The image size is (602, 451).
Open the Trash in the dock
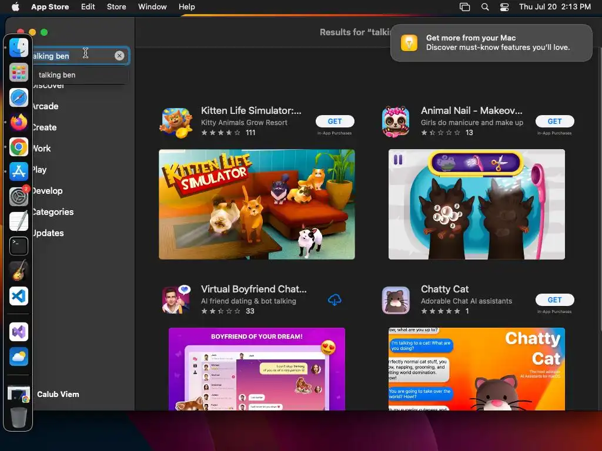(x=18, y=418)
